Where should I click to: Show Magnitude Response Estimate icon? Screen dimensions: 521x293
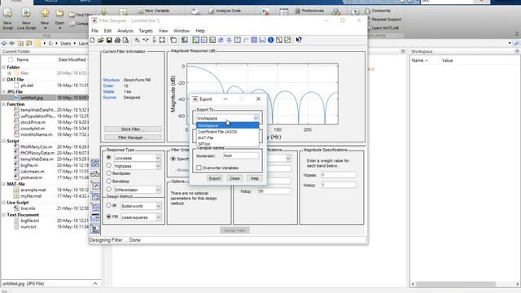click(x=278, y=40)
